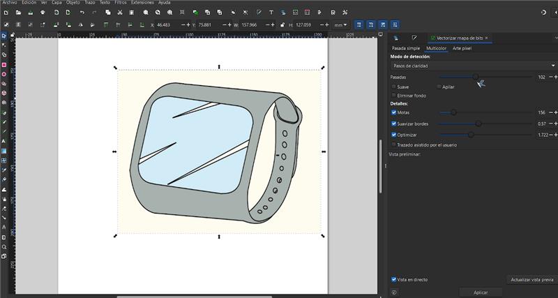Uncheck the Optimizar checkbox

393,135
